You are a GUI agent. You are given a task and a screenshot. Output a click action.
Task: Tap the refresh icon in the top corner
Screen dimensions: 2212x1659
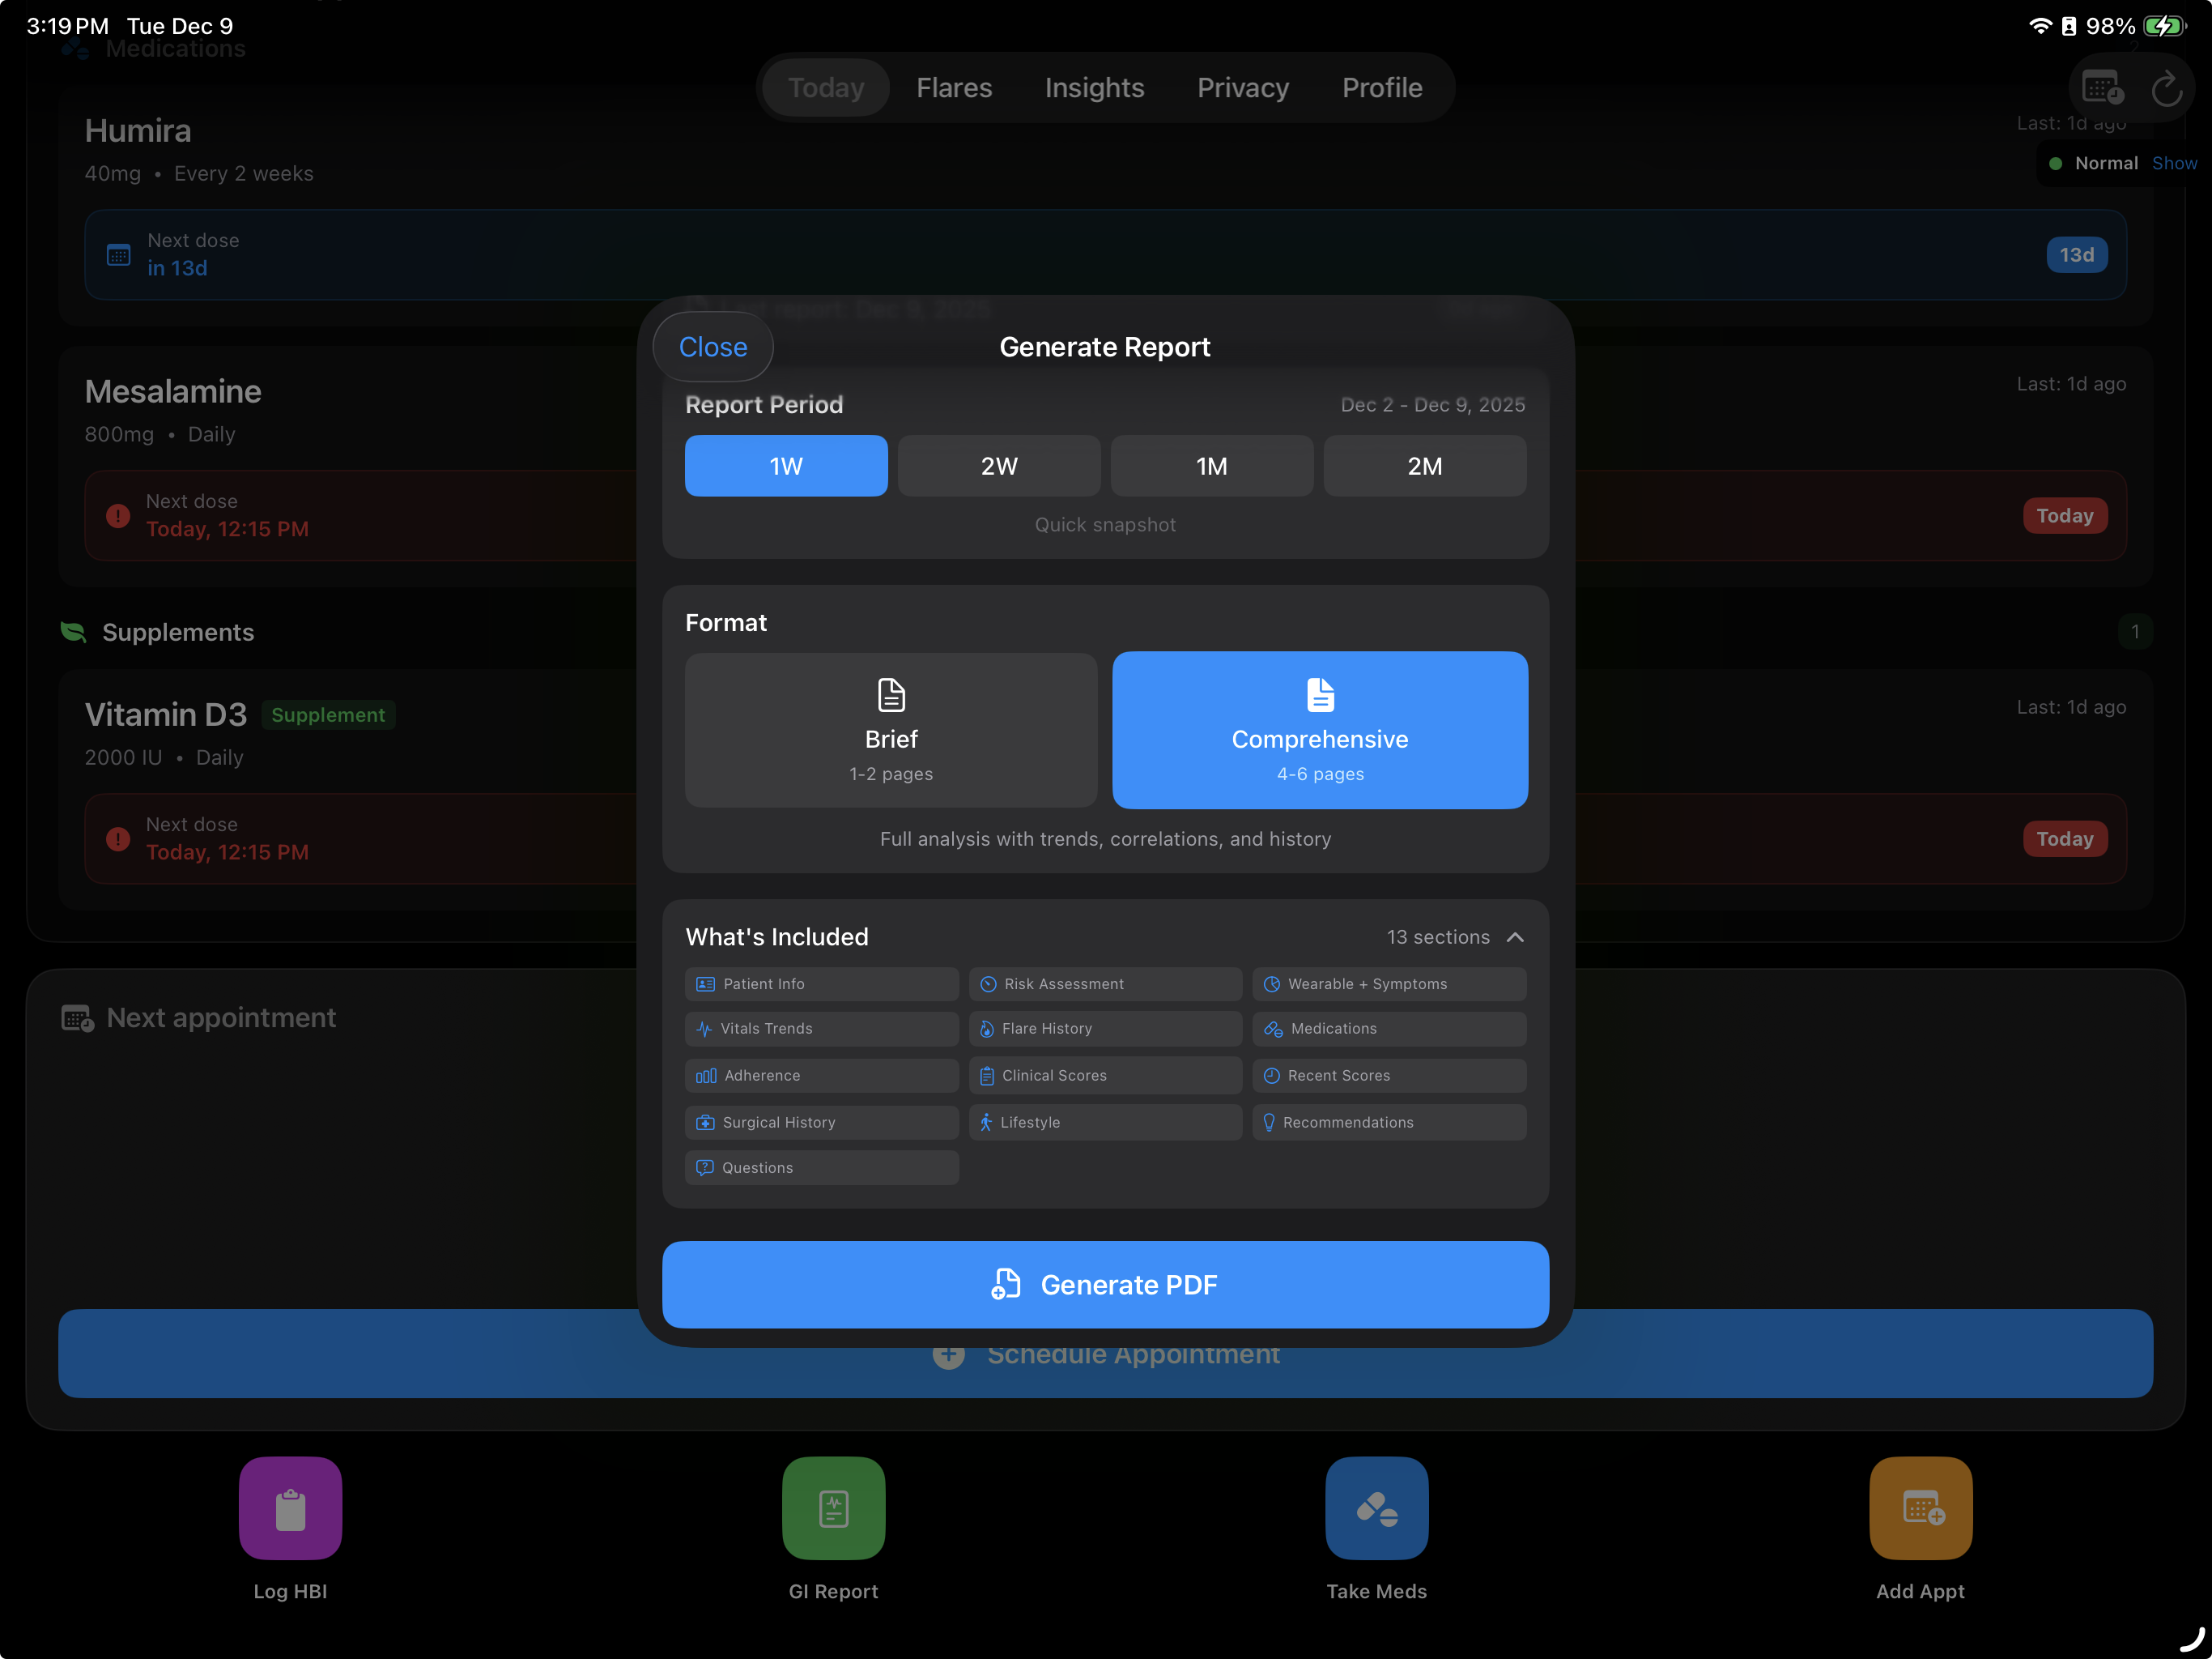pos(2168,88)
